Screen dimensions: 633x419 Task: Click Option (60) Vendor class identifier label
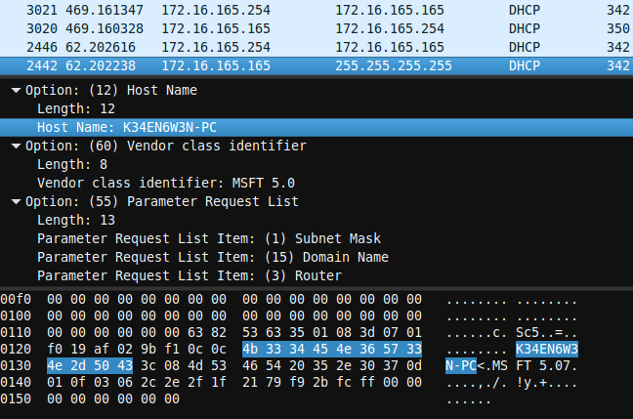166,146
